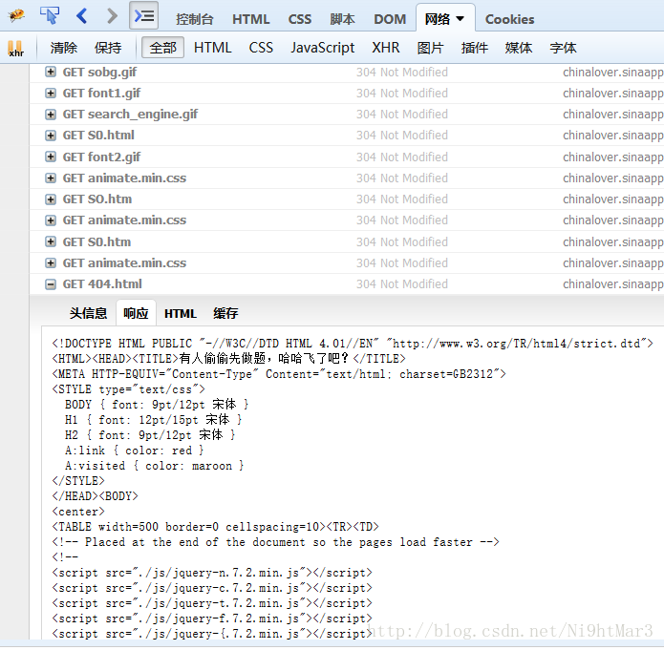Click the 304 status of 404.html
The height and width of the screenshot is (650, 664).
(402, 284)
